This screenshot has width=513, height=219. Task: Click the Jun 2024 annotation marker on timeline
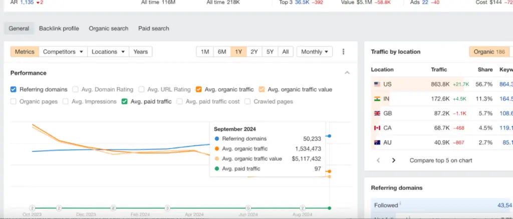(248, 208)
